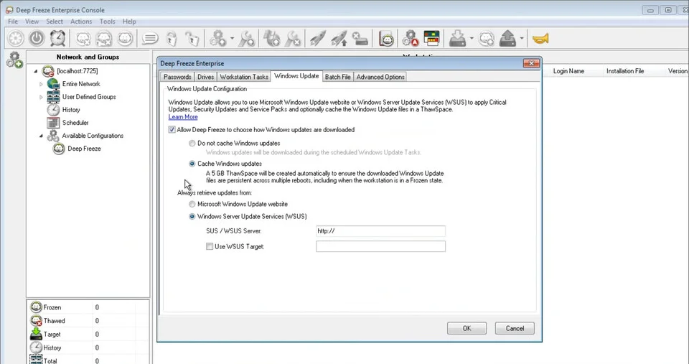This screenshot has width=689, height=364.
Task: Switch to the Passwords tab
Action: click(177, 77)
